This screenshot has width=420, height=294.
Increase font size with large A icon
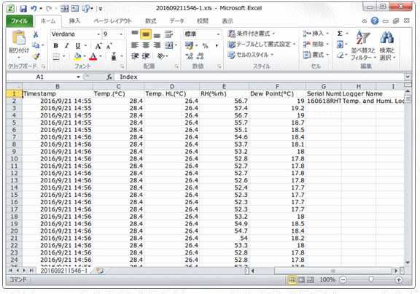tap(98, 46)
